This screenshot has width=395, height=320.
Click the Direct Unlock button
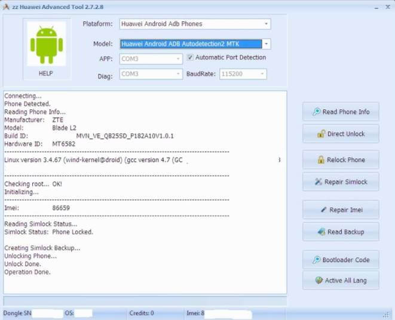[x=341, y=134]
